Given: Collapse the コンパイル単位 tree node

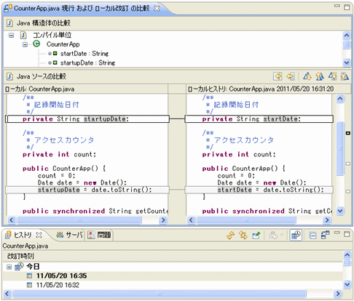Looking at the screenshot, I should pos(11,36).
